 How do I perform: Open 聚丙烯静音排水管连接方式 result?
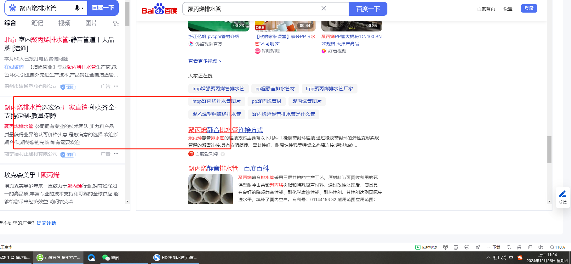point(226,130)
